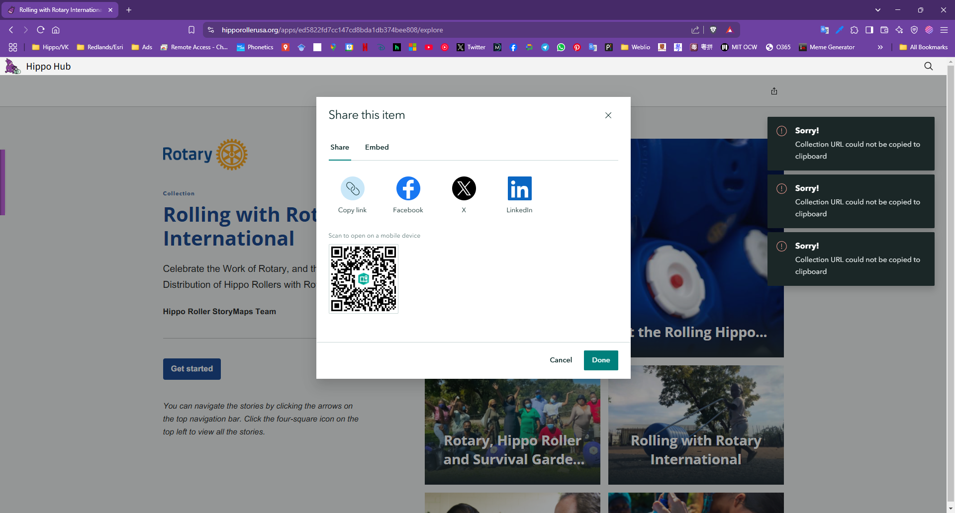Share the item on X
Image resolution: width=955 pixels, height=513 pixels.
point(464,188)
